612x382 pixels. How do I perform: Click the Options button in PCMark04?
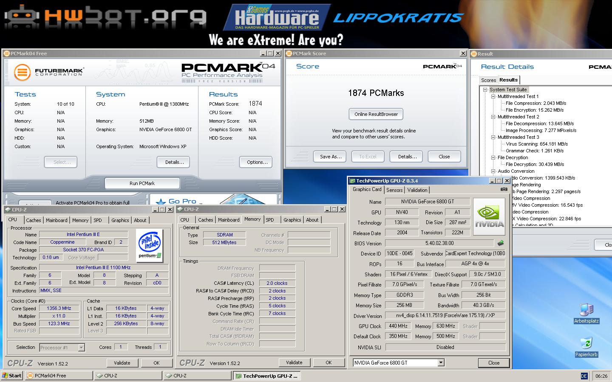pyautogui.click(x=256, y=162)
